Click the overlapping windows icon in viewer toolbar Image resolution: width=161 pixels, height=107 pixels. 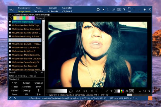71,91
